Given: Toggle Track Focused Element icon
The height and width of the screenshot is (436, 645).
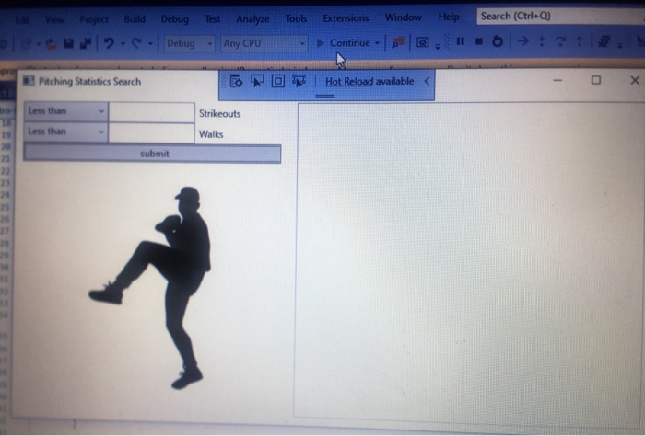Looking at the screenshot, I should pyautogui.click(x=299, y=80).
